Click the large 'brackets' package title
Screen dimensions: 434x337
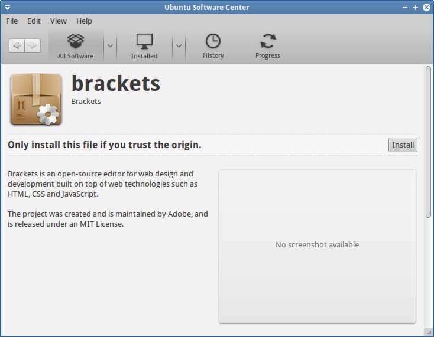(x=116, y=83)
